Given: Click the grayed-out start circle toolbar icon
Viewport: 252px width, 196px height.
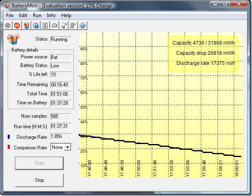Looking at the screenshot, I should point(8,25).
